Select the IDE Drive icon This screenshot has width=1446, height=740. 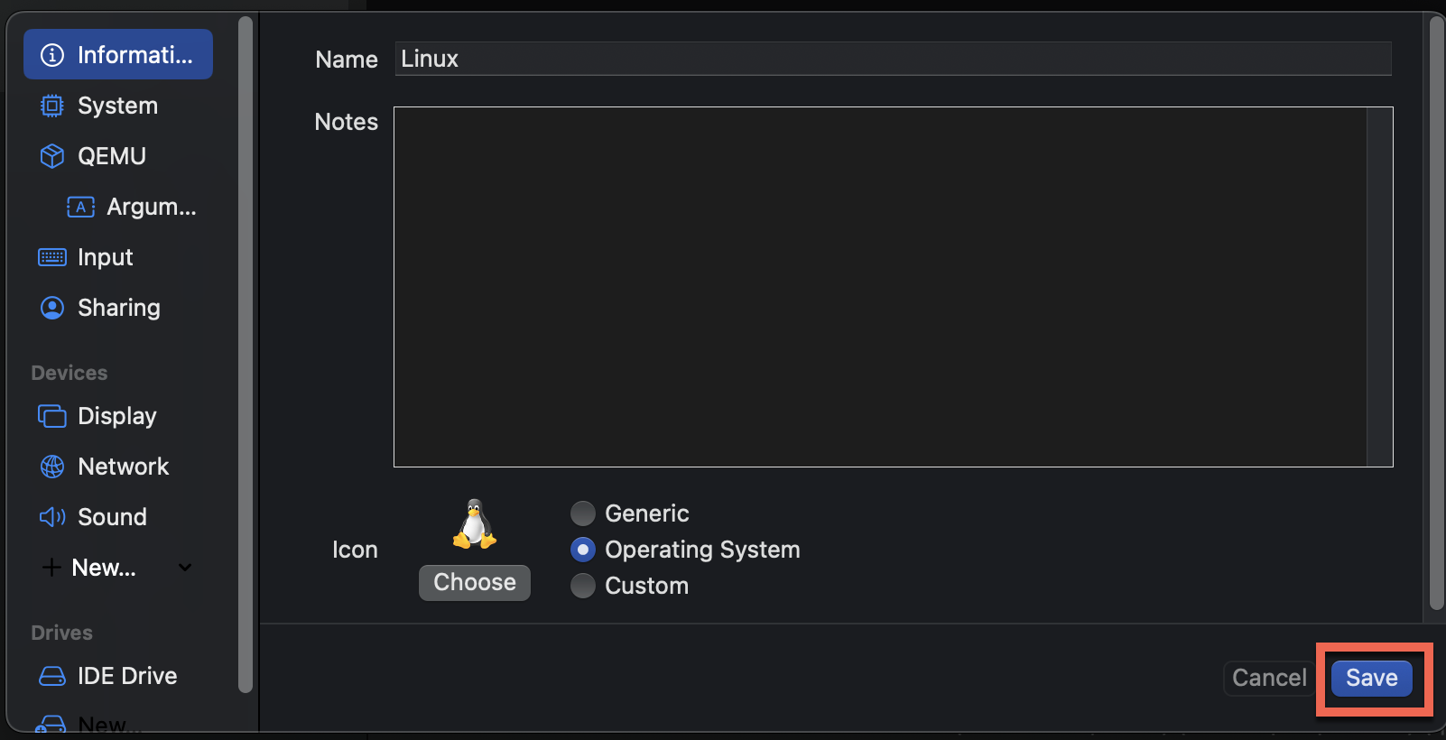pyautogui.click(x=52, y=676)
